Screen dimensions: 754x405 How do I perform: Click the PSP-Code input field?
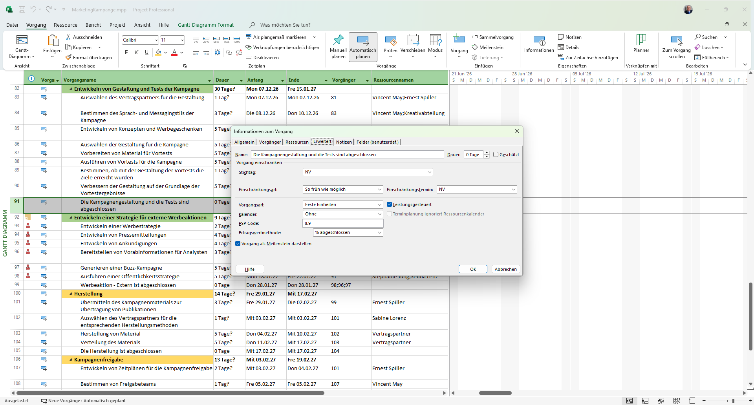[x=343, y=223]
